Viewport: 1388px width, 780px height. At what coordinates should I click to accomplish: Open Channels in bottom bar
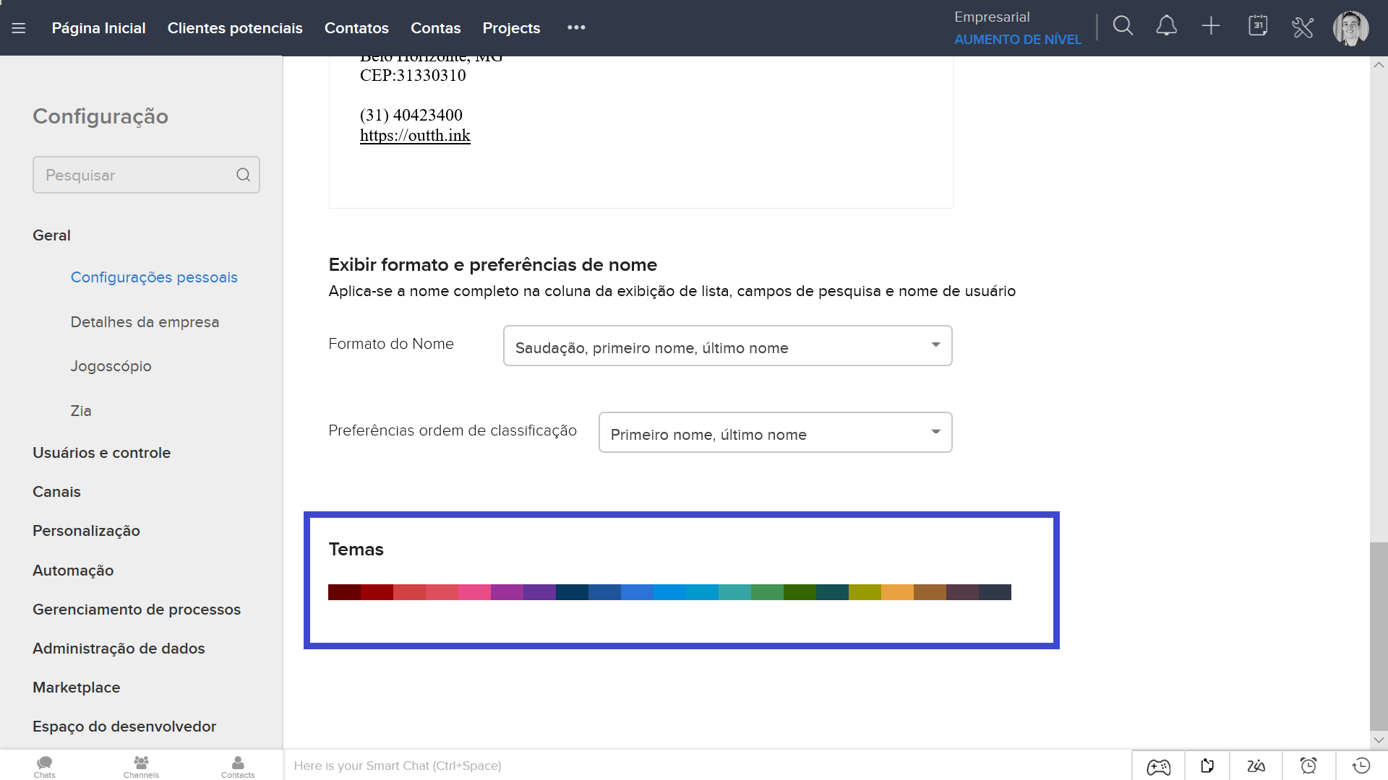[x=141, y=766]
